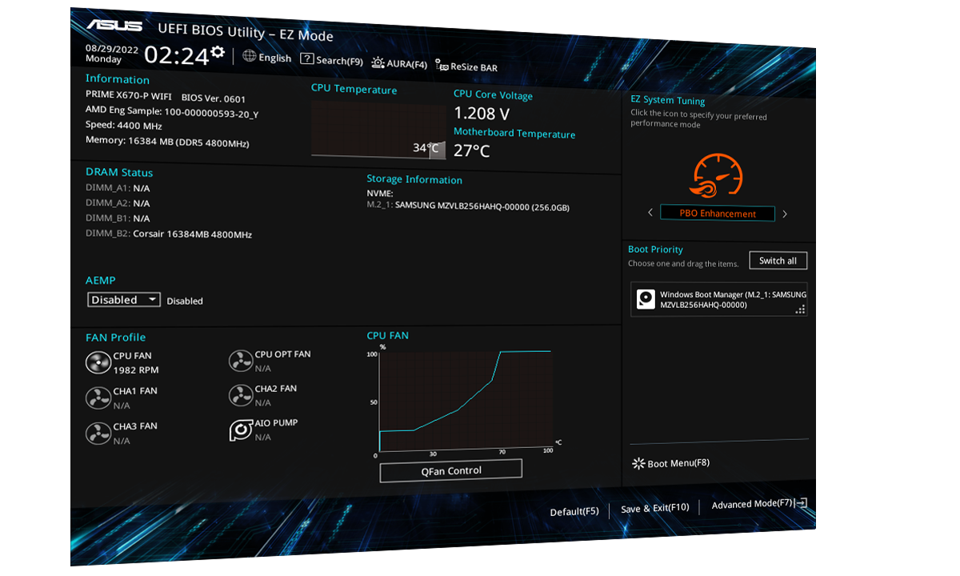Click the CPU OPT FAN icon

[x=240, y=361]
